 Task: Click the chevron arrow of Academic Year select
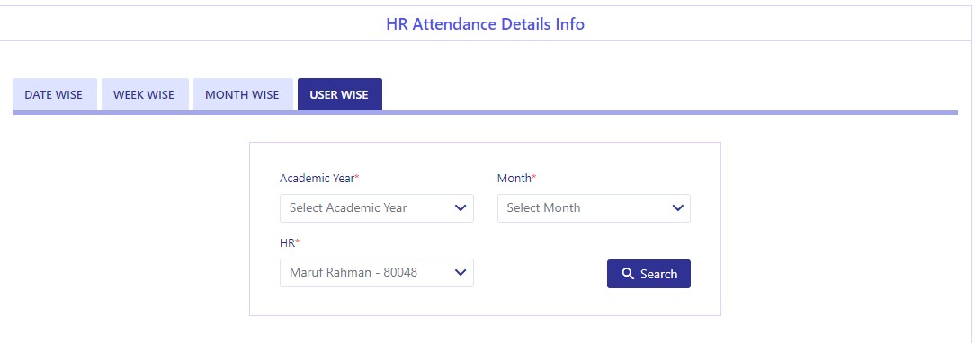pyautogui.click(x=461, y=207)
